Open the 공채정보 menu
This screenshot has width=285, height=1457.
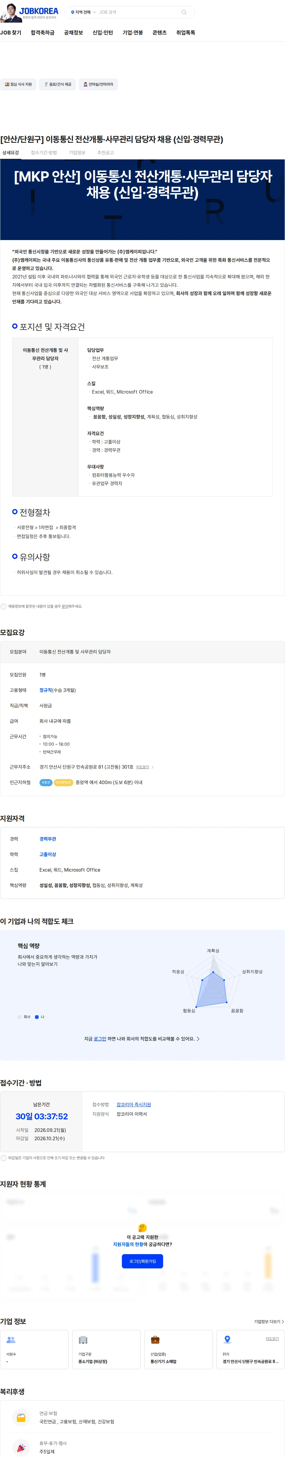tap(73, 33)
